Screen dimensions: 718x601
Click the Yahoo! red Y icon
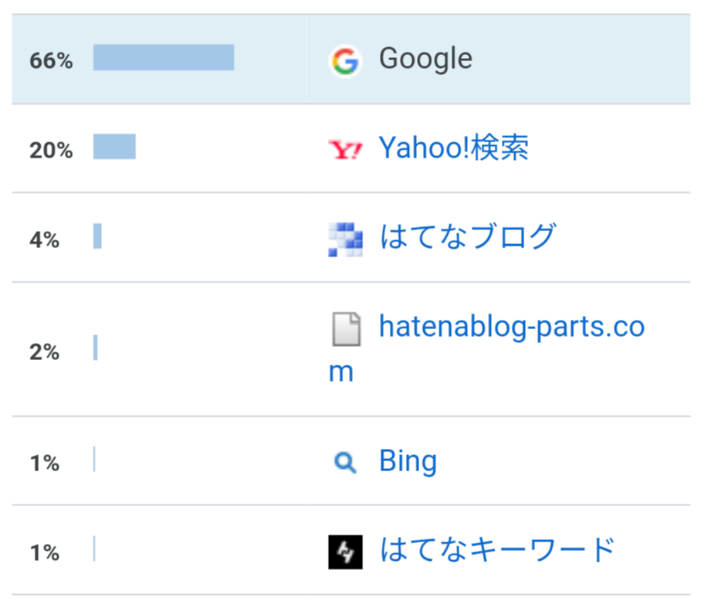(x=345, y=150)
